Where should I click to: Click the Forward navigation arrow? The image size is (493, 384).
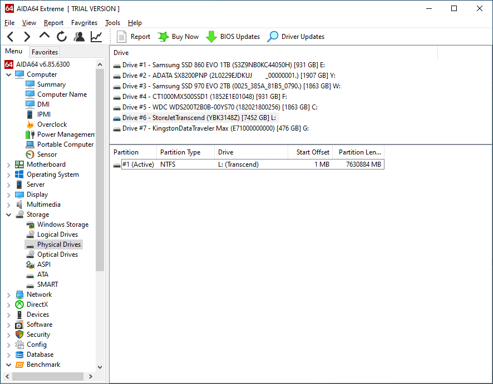(x=27, y=37)
